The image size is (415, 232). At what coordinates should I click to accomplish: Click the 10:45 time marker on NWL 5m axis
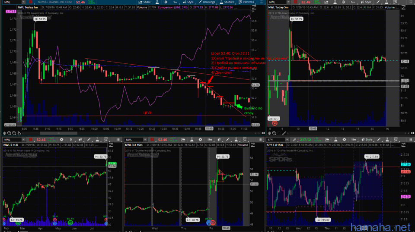(x=313, y=129)
